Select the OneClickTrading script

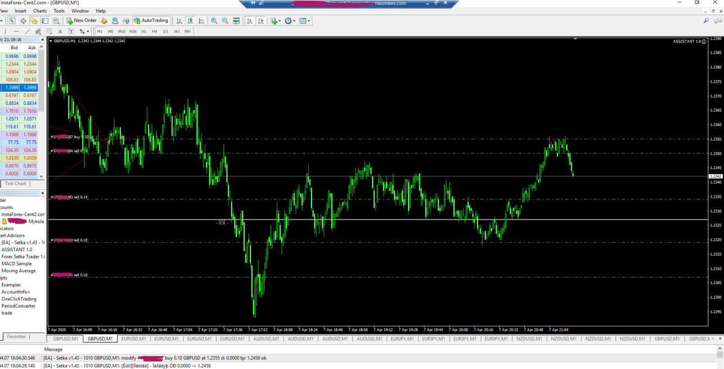coord(19,299)
